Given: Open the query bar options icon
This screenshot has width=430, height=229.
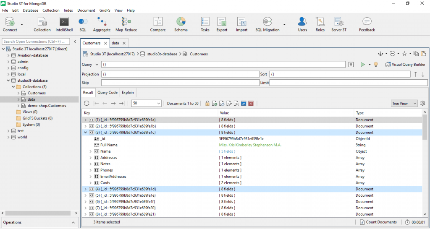Looking at the screenshot, I should click(351, 64).
